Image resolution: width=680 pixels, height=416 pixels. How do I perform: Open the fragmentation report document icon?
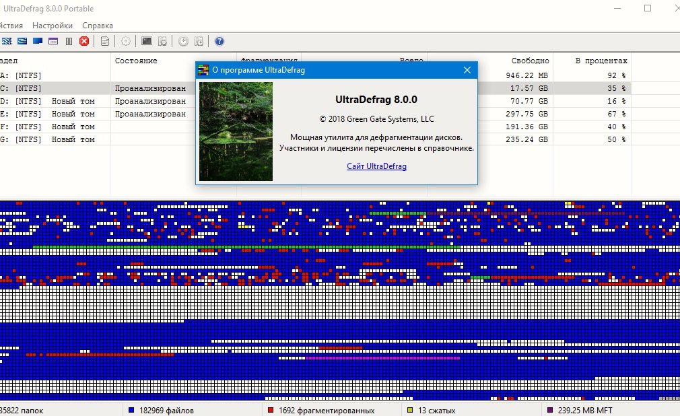[x=105, y=41]
